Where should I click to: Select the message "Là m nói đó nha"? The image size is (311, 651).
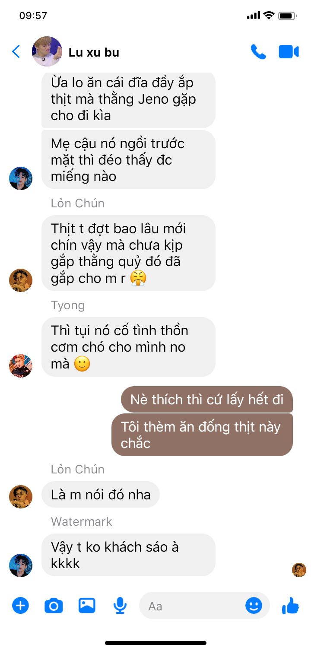coord(101,494)
